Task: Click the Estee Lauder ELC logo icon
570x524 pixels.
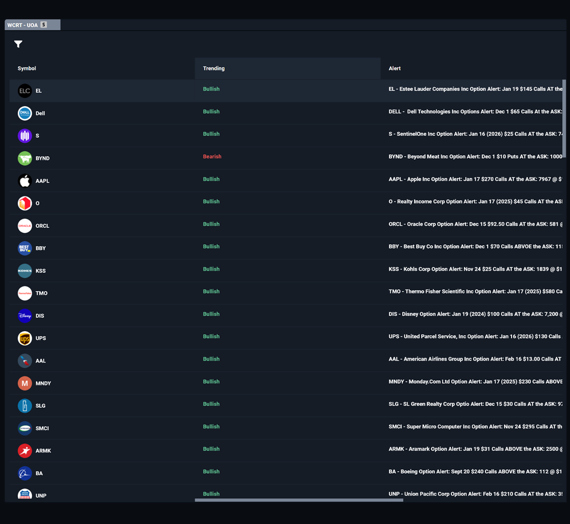Action: (x=25, y=91)
